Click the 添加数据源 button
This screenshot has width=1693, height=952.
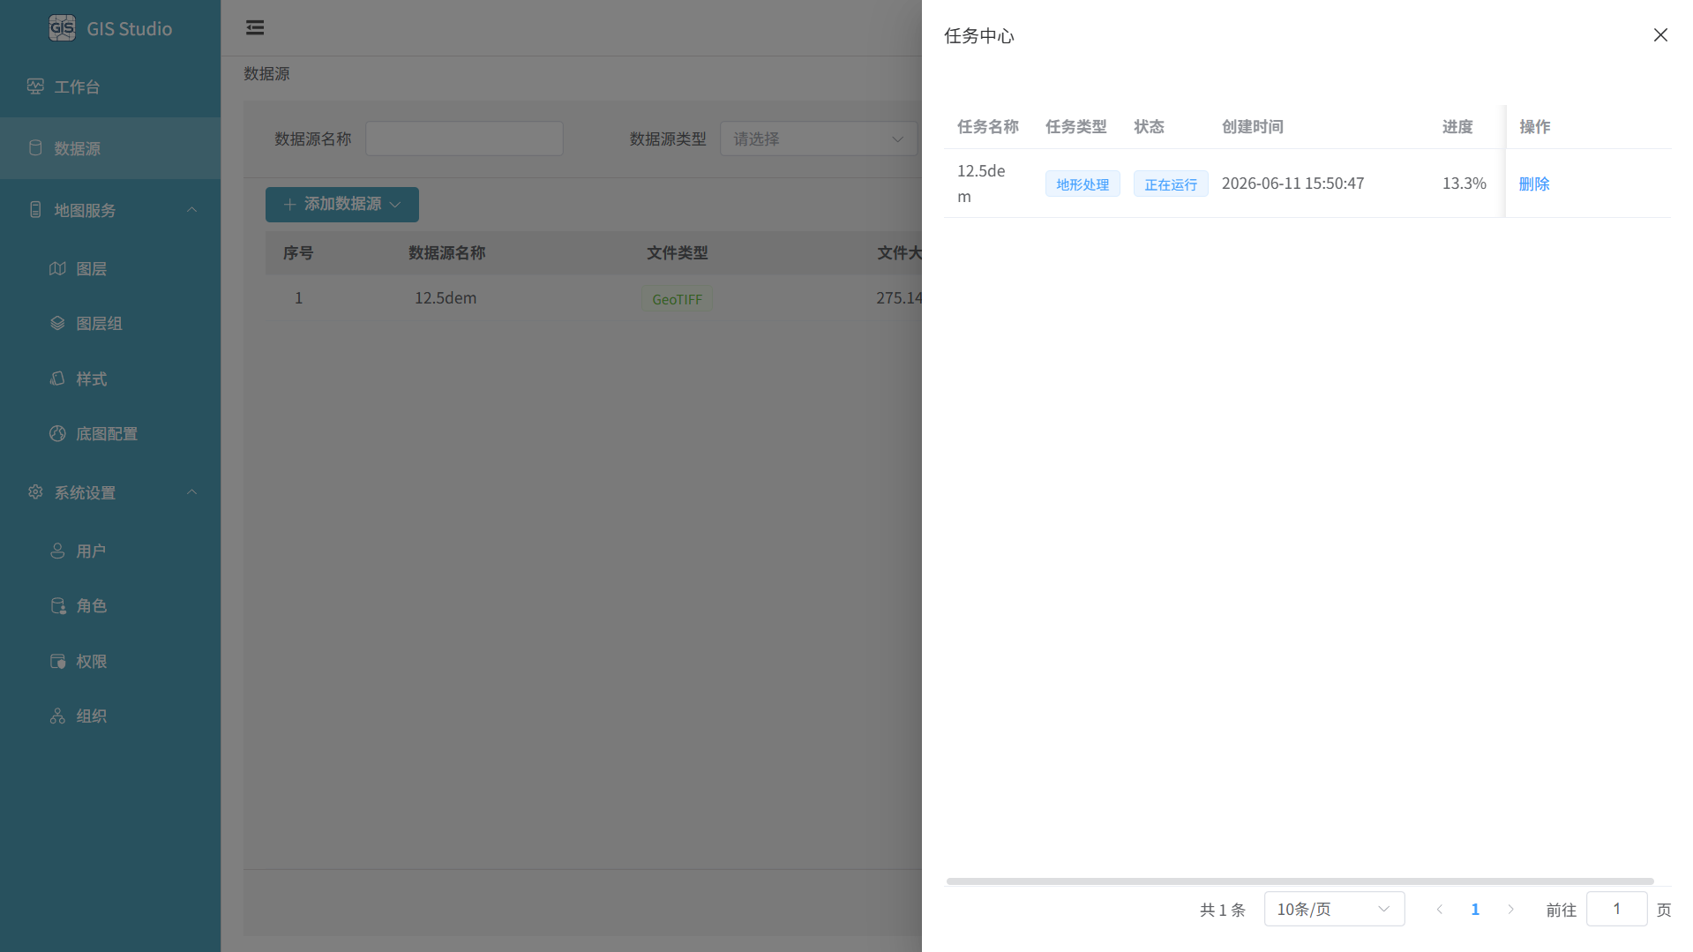tap(342, 205)
